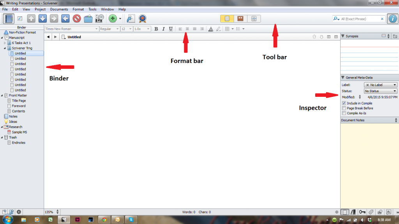Select Foreword document in binder
399x224 pixels.
coord(19,106)
